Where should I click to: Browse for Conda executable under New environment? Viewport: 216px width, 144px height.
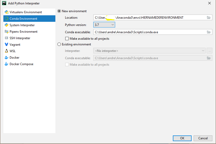click(209, 32)
